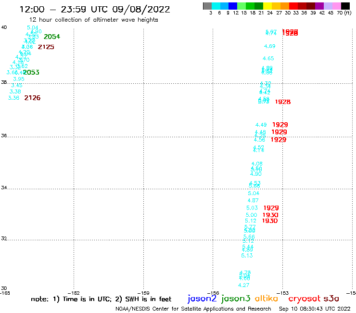Select the wave height value "5.03"
Screen dimensions: 356x313
pos(252,208)
